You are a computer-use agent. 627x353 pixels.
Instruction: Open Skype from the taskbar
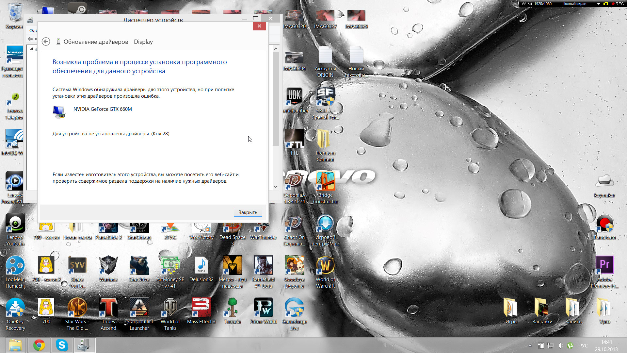(62, 345)
